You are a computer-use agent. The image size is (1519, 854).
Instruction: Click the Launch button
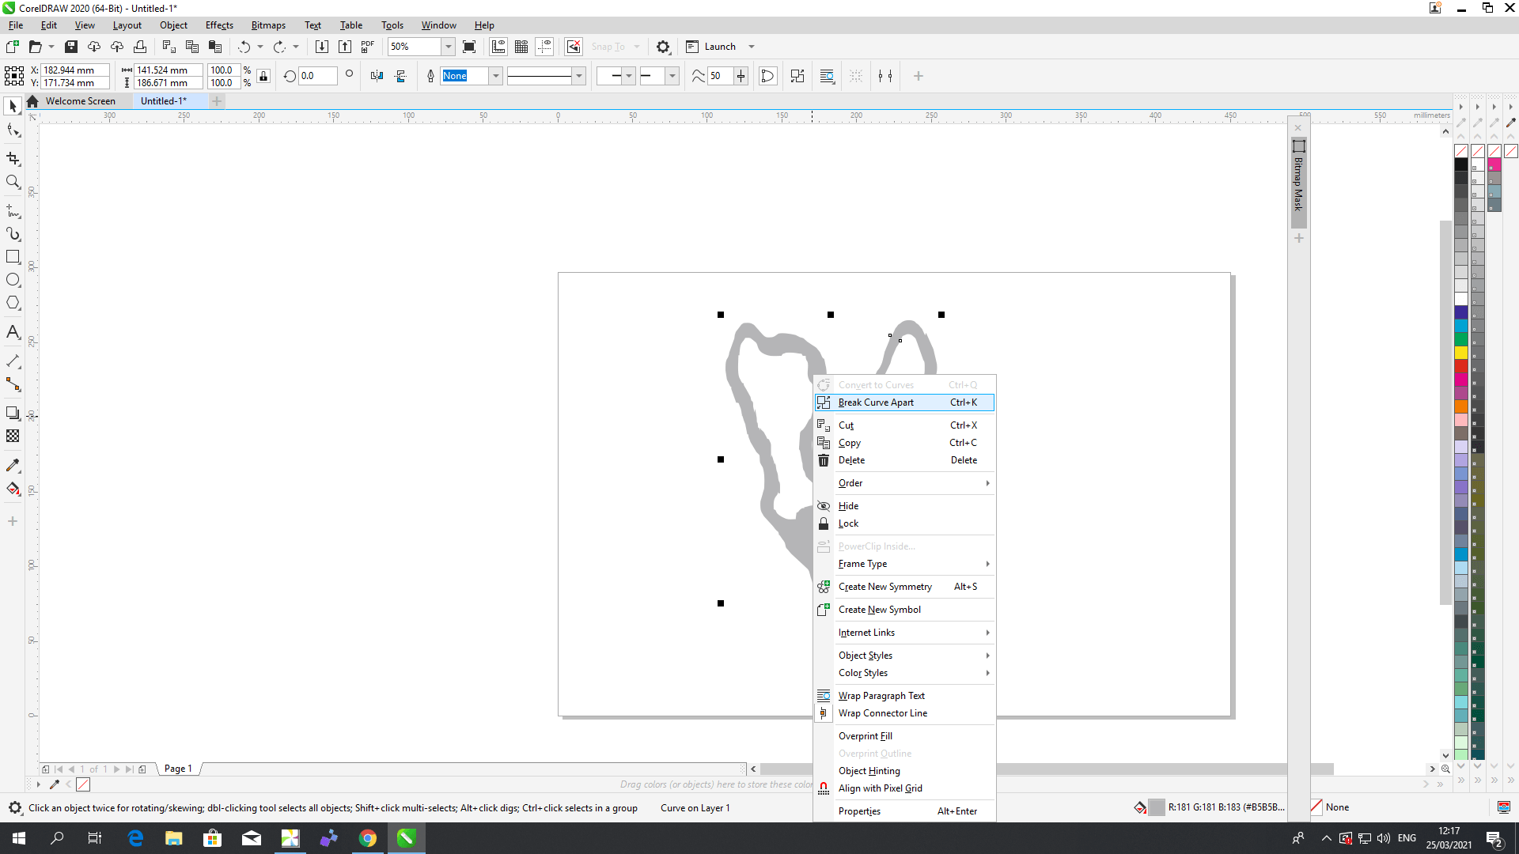[711, 47]
